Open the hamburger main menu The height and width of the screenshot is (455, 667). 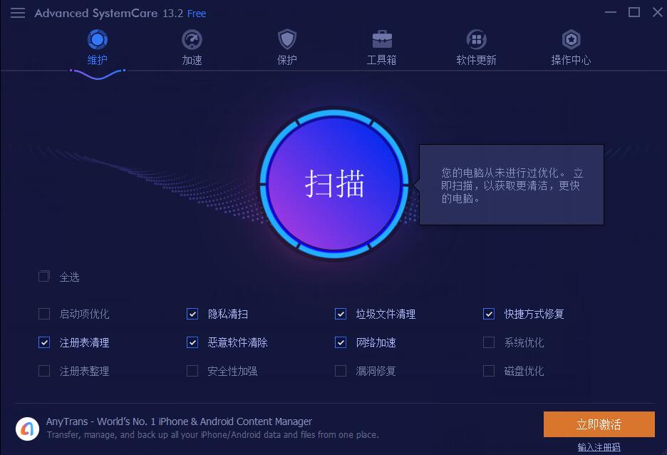[x=18, y=14]
